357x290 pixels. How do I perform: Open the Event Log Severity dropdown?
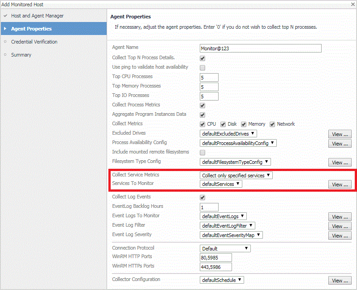tap(231, 235)
